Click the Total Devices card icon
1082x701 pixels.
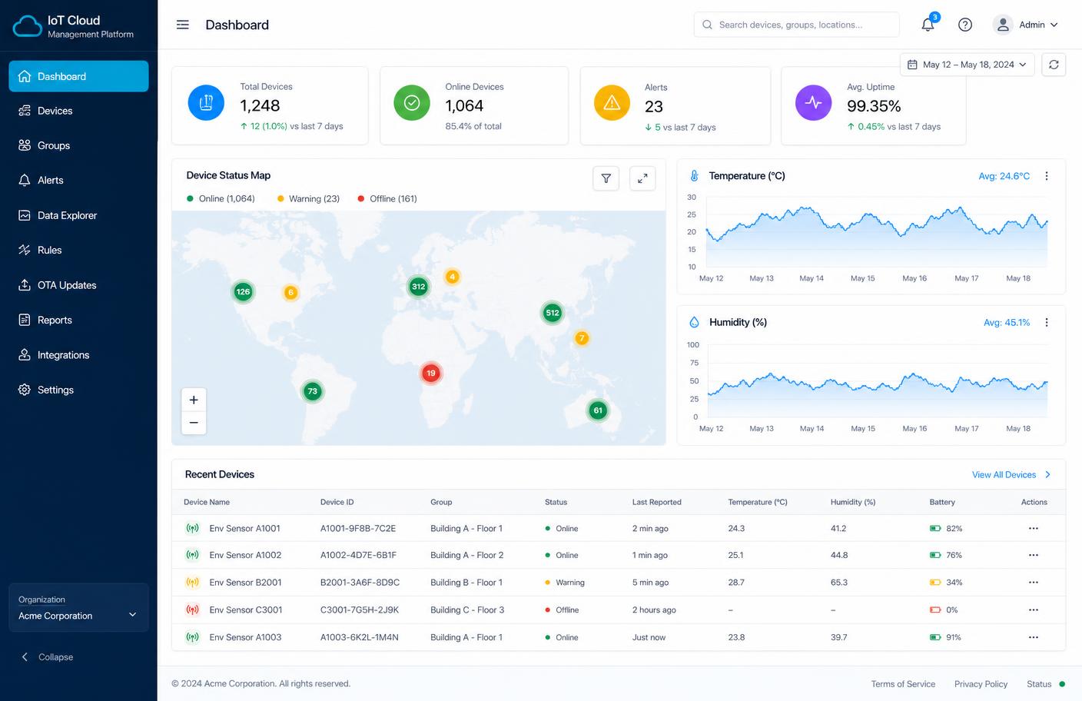206,103
